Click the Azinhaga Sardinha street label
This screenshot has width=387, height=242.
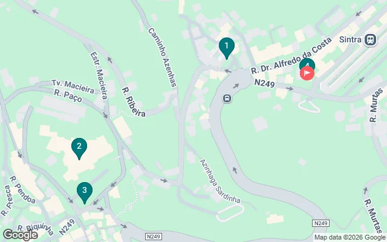[x=220, y=181]
